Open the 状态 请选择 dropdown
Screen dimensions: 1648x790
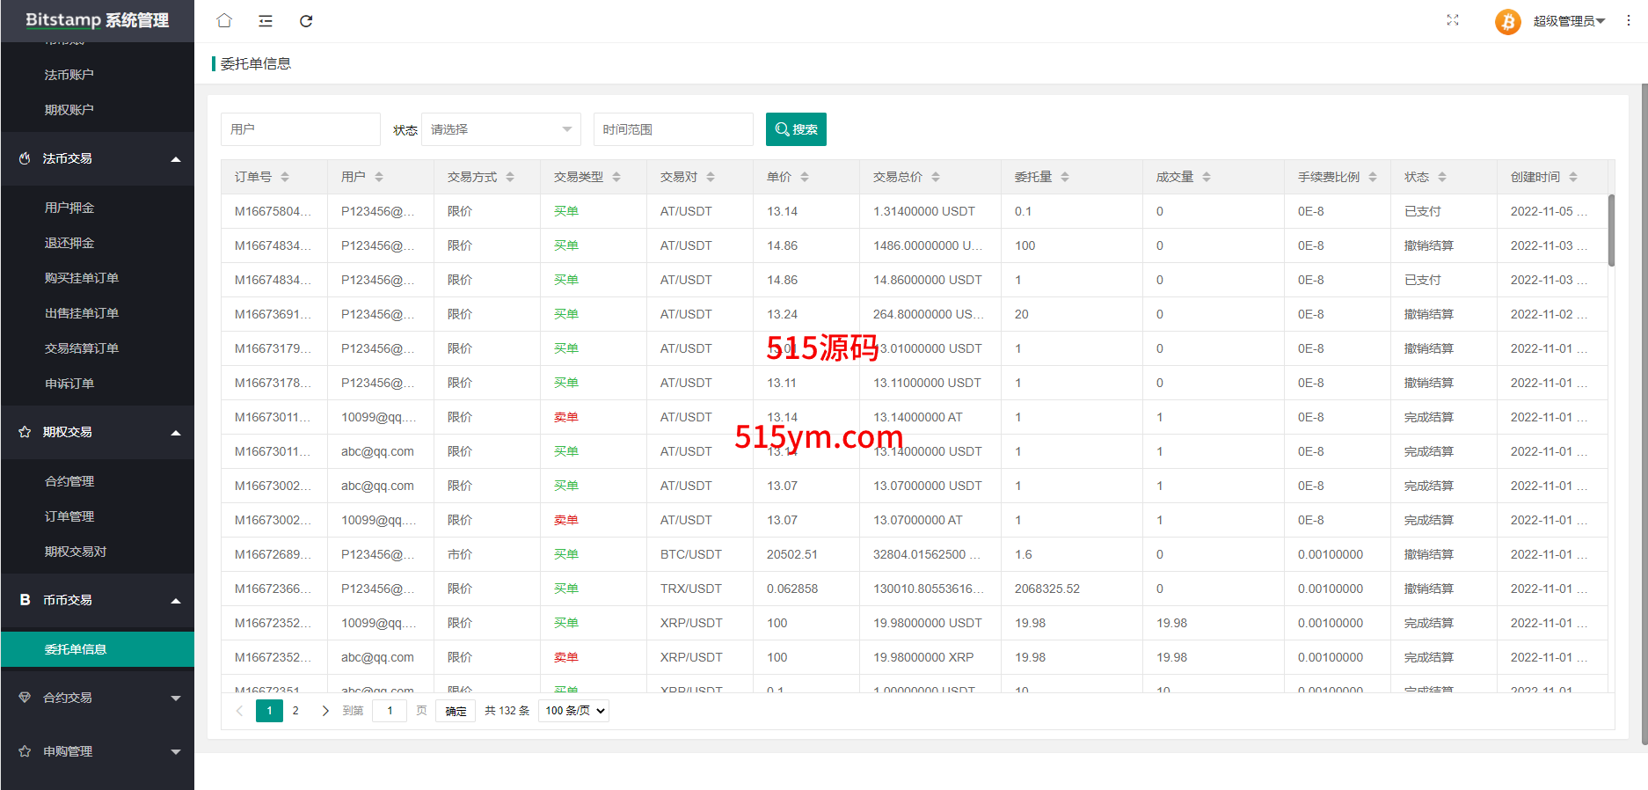coord(500,129)
